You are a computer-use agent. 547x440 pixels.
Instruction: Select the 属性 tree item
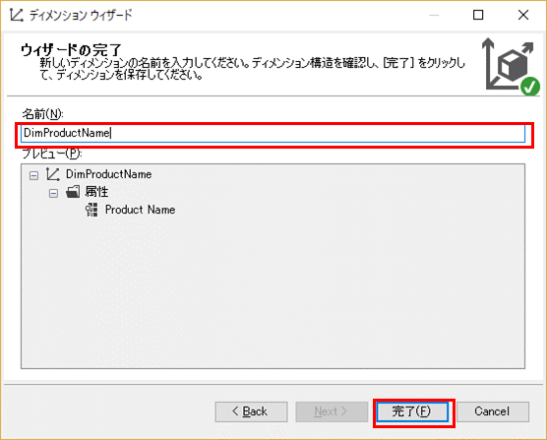(96, 192)
